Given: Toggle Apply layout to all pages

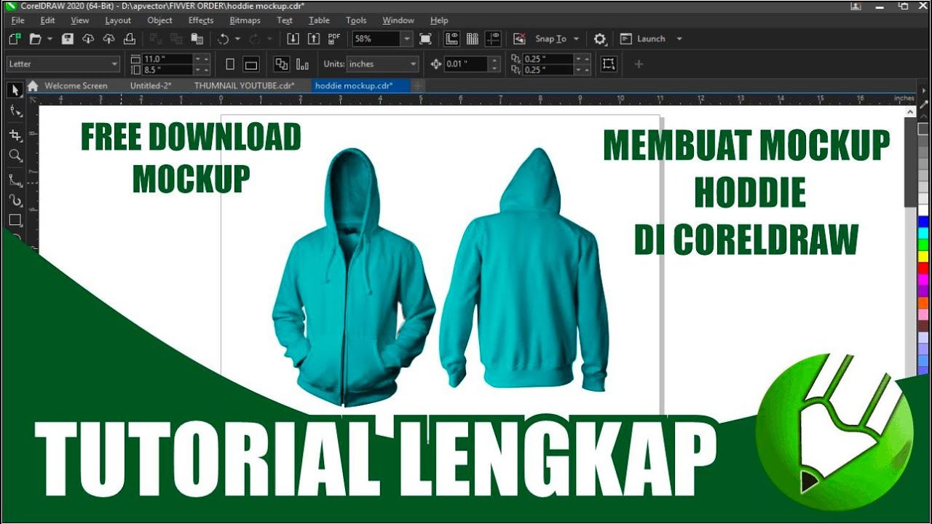Looking at the screenshot, I should [282, 64].
